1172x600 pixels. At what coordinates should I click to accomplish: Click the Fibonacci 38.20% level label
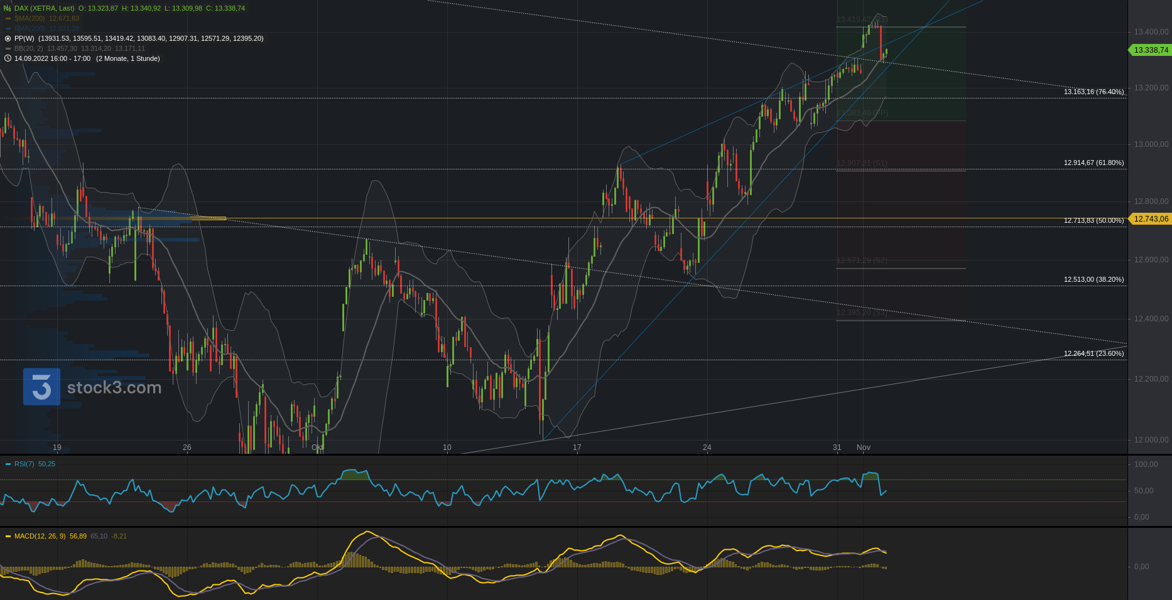point(1093,279)
